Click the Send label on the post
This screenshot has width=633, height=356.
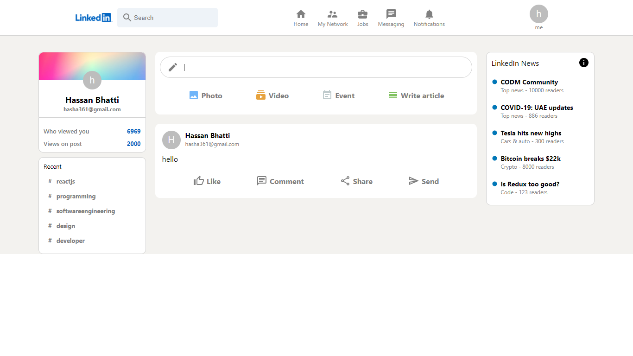click(x=430, y=181)
